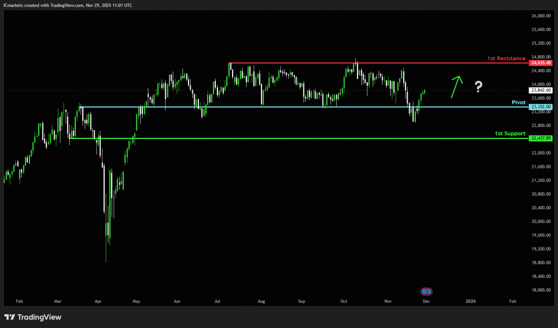Click 26,000.00 on the price scale
This screenshot has height=328, width=558.
[x=541, y=15]
